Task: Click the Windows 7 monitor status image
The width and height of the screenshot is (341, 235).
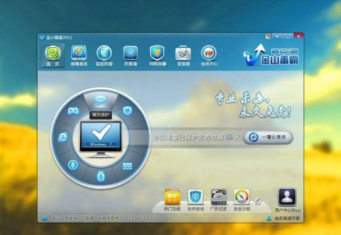Action: 101,139
